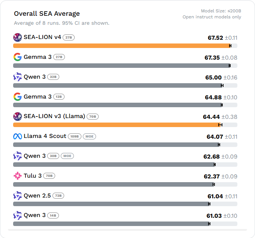255x238 pixels.
Task: Open the SEA-LION v4 model name
Action: point(42,37)
